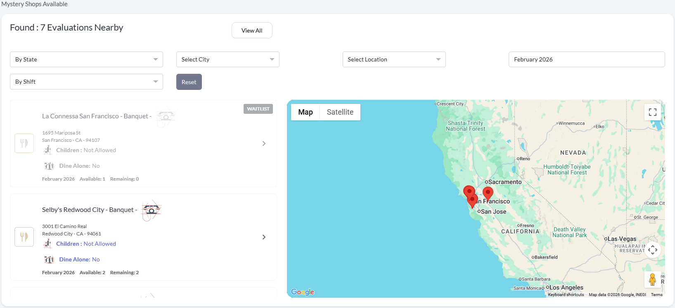
Task: Switch map to Satellite view
Action: (x=340, y=112)
